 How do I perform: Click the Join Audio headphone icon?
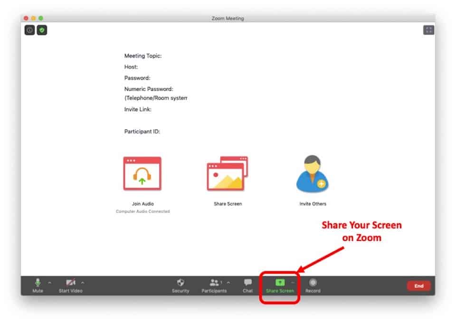click(x=142, y=173)
